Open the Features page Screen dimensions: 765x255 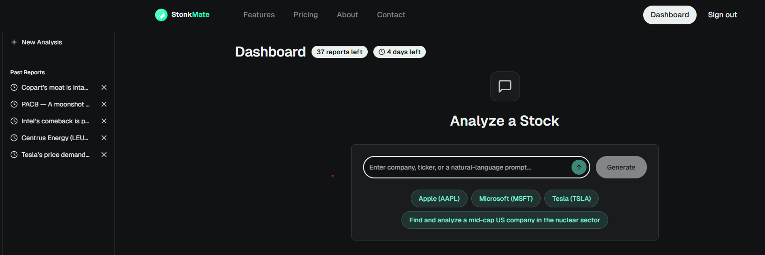[259, 15]
